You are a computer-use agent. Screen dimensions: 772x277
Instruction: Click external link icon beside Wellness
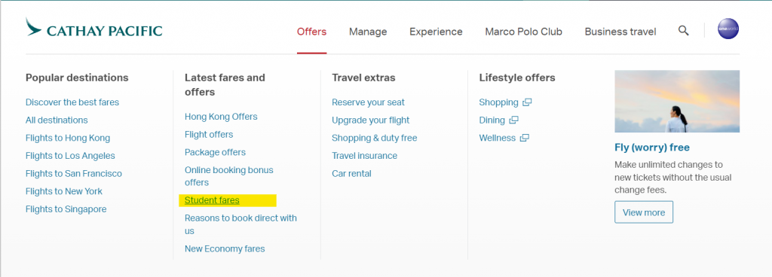click(x=525, y=138)
